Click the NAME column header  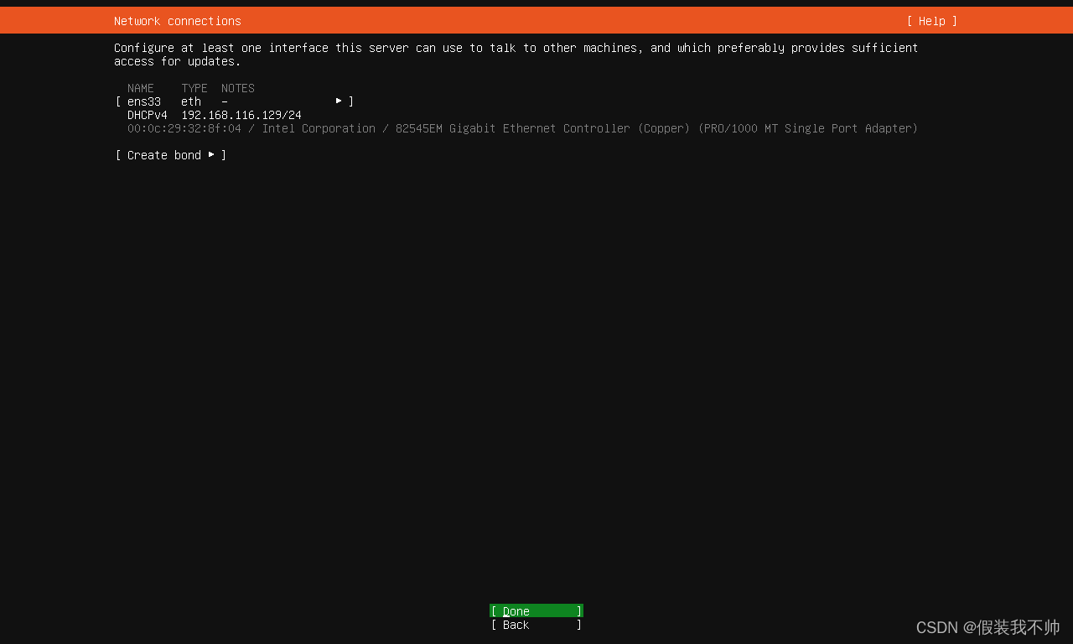(x=141, y=88)
